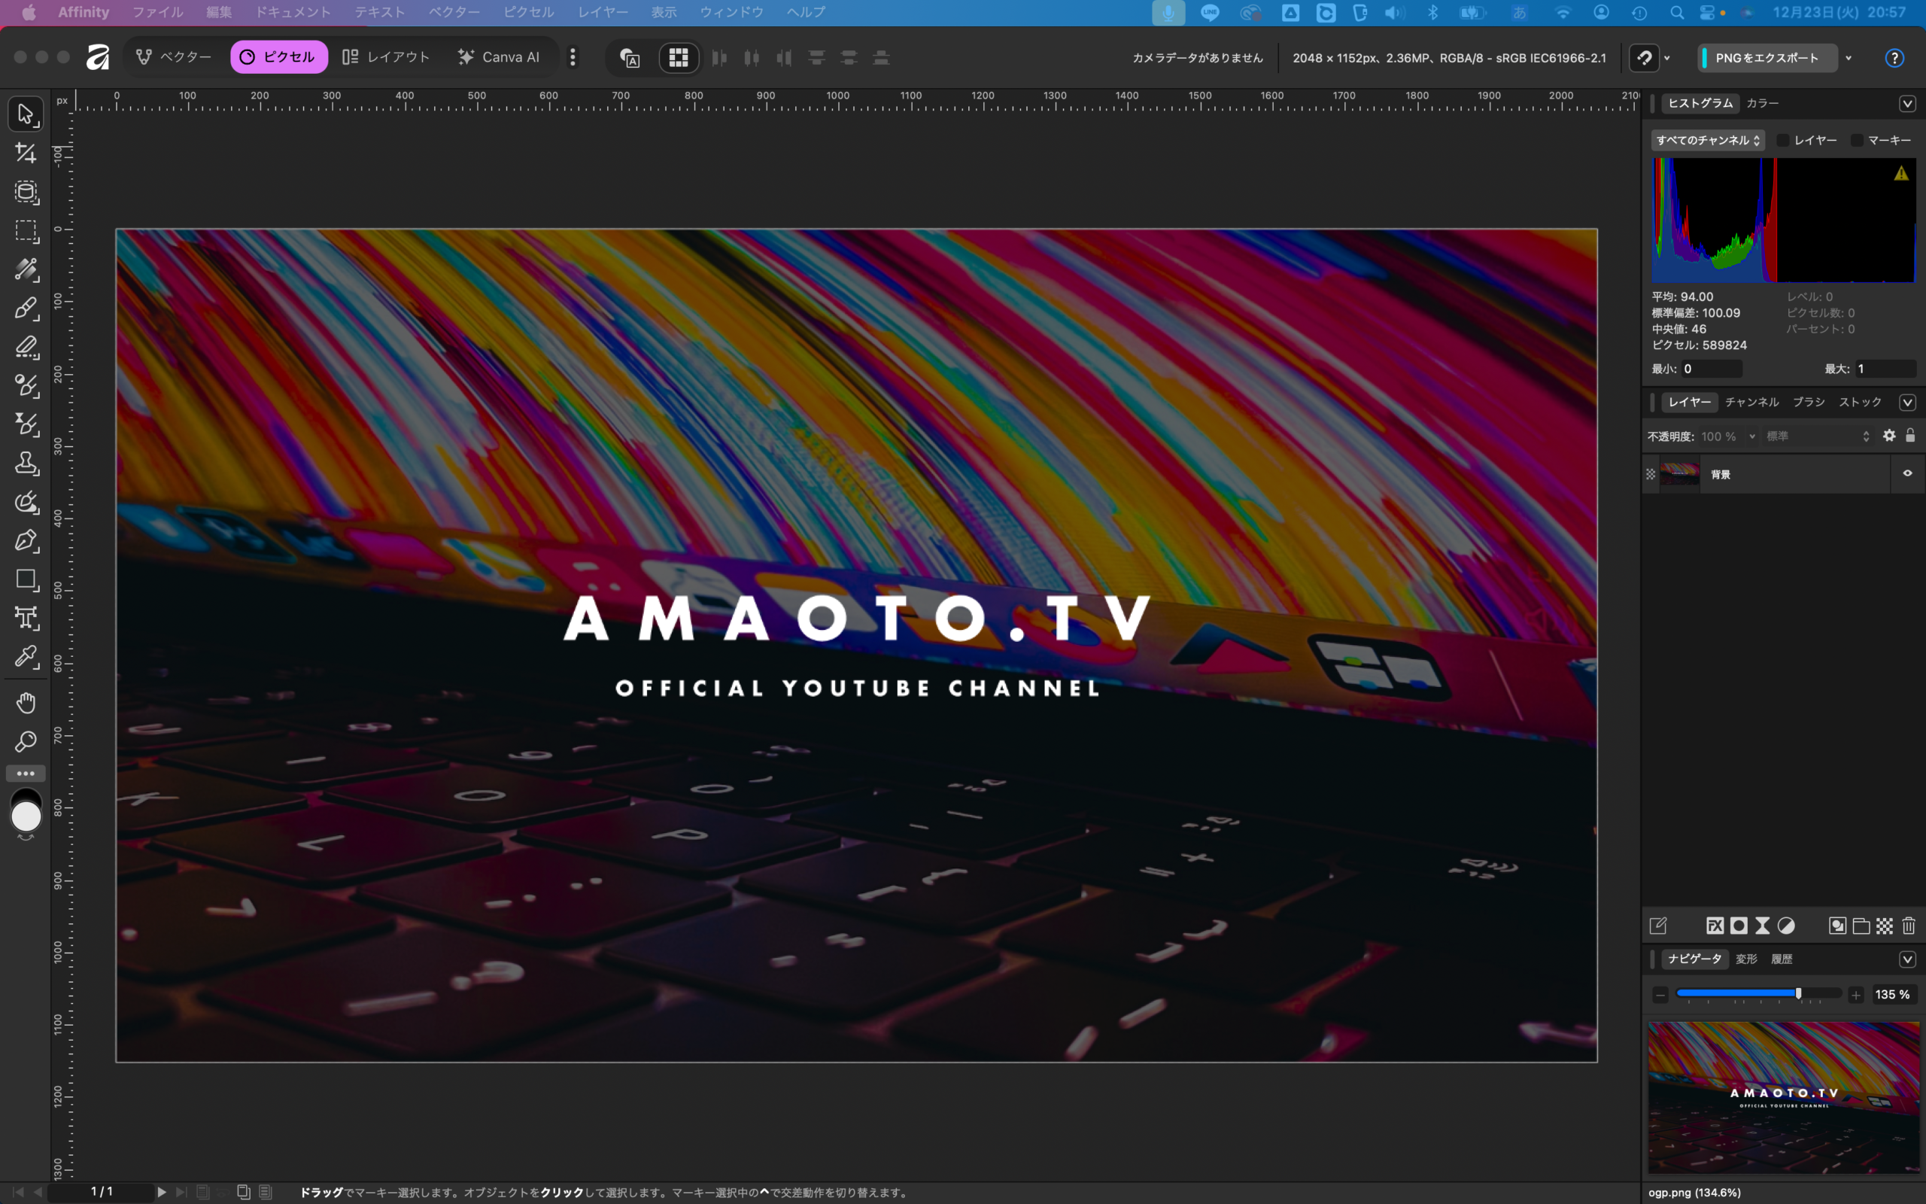Select the rectangular Marquee selection tool

(26, 231)
